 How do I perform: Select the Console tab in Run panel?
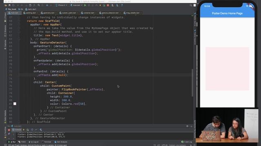(17, 130)
